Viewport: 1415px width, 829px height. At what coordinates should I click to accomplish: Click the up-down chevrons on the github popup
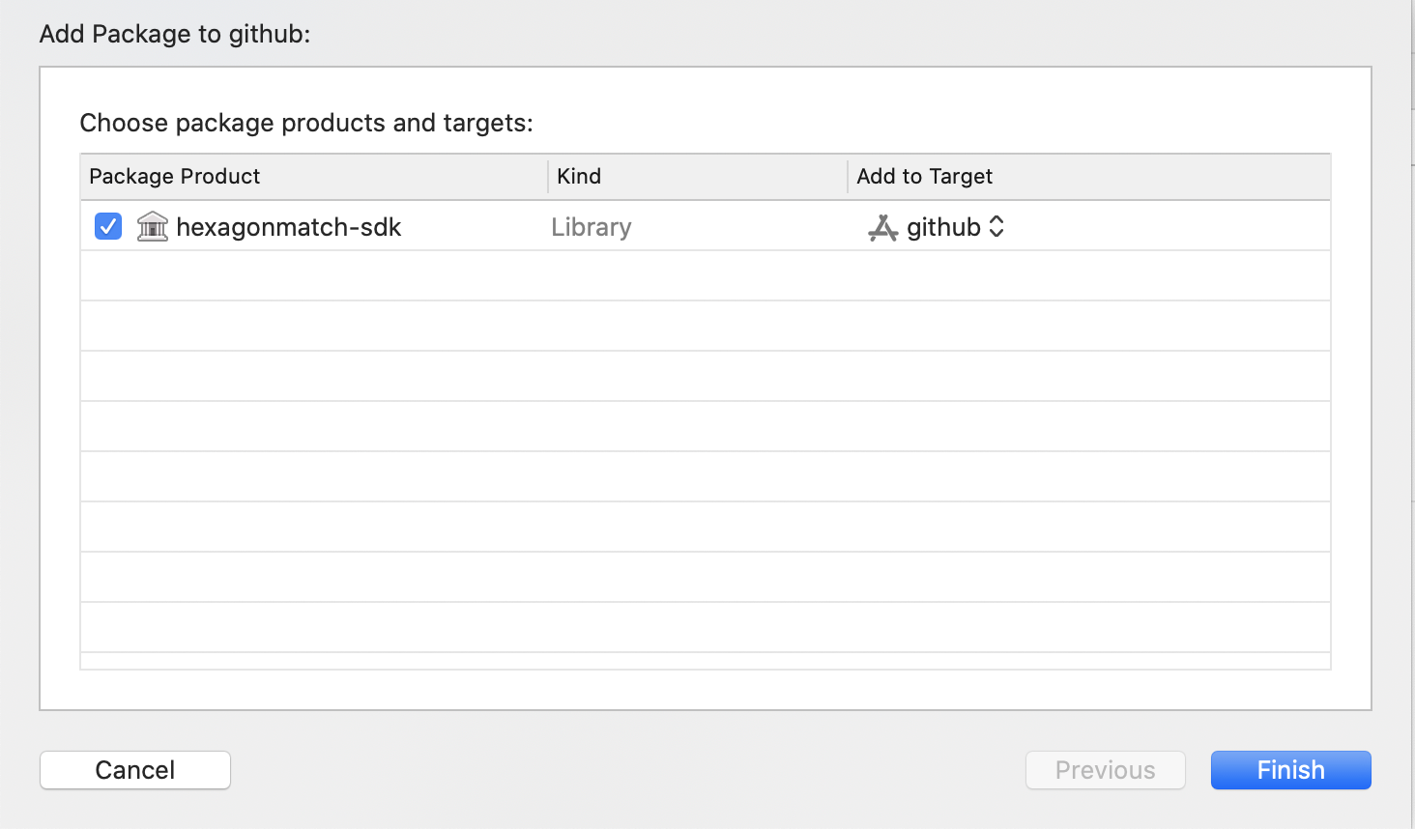pos(996,227)
